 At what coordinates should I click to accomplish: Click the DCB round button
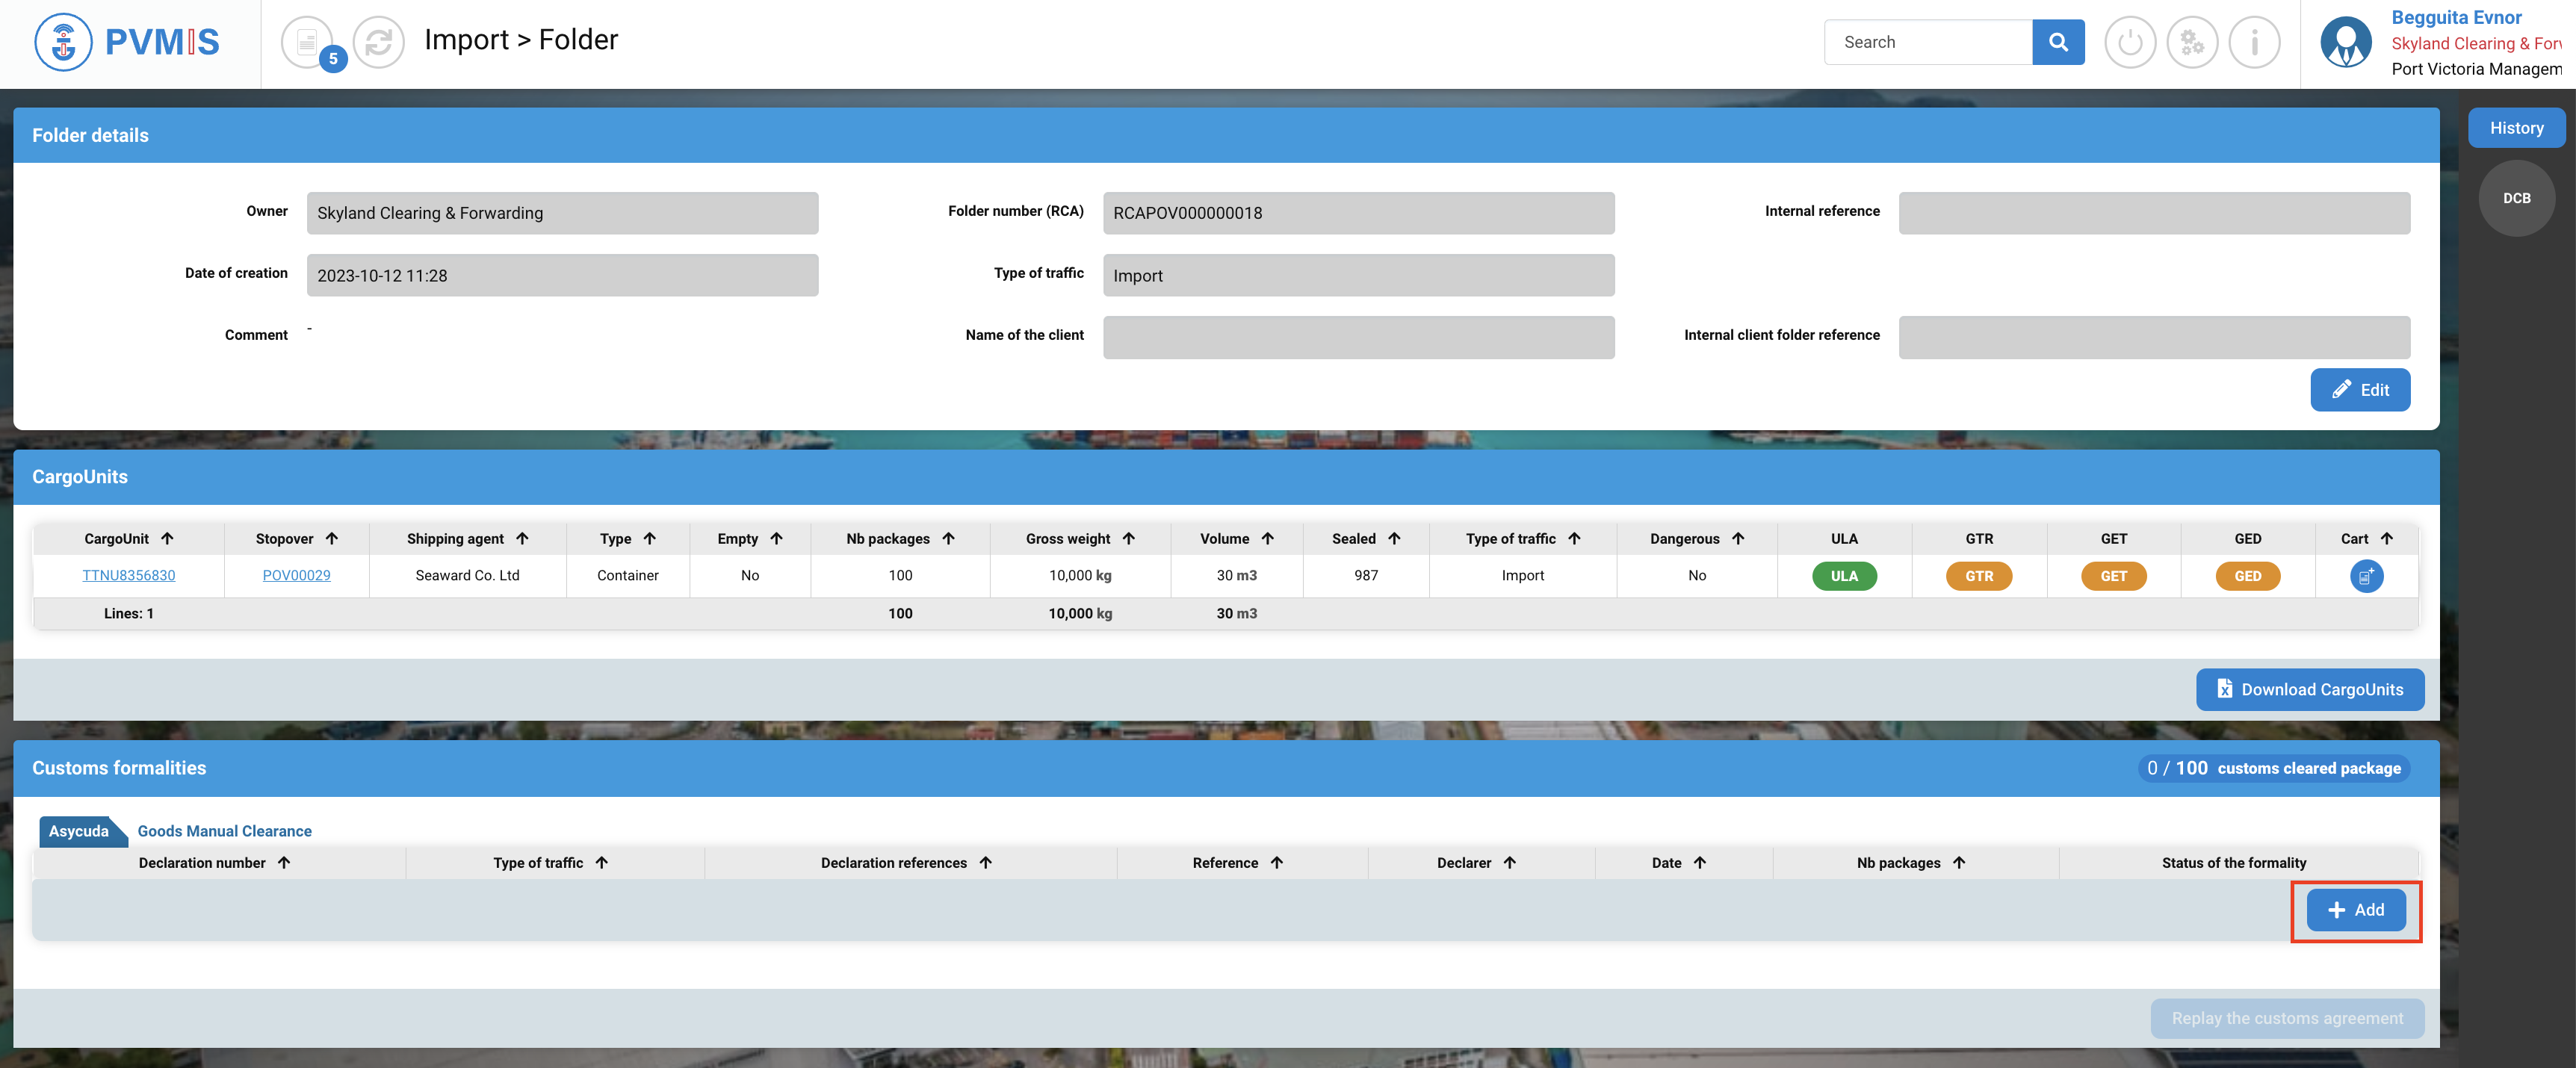click(2516, 198)
